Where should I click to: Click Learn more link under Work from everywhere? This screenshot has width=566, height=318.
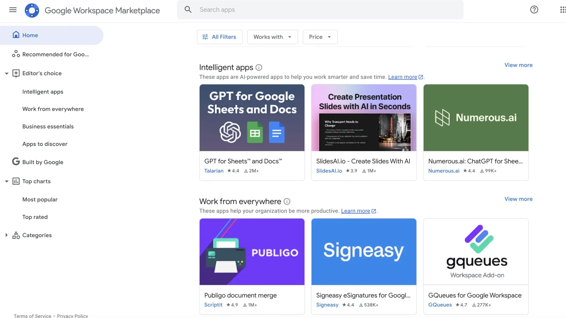point(355,211)
